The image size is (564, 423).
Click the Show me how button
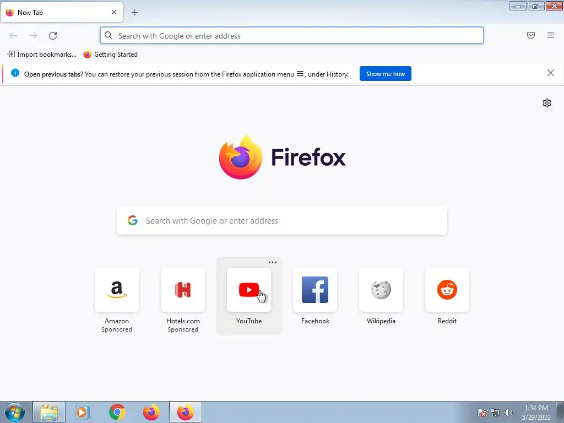coord(385,74)
